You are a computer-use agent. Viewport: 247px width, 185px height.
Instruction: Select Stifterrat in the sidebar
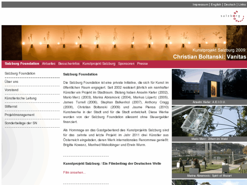click(11, 107)
